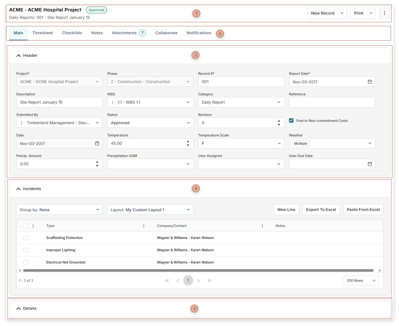Open the Report Date calendar picker
Image resolution: width=399 pixels, height=326 pixels.
click(370, 82)
